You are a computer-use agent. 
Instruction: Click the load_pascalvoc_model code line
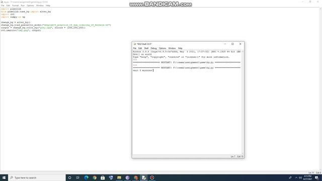(x=56, y=25)
